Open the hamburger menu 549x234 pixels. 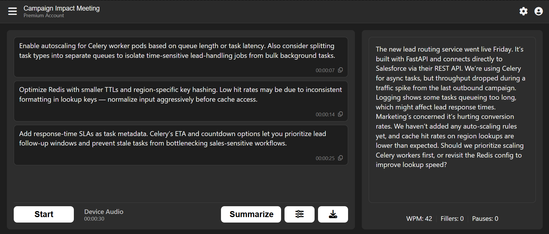[12, 11]
